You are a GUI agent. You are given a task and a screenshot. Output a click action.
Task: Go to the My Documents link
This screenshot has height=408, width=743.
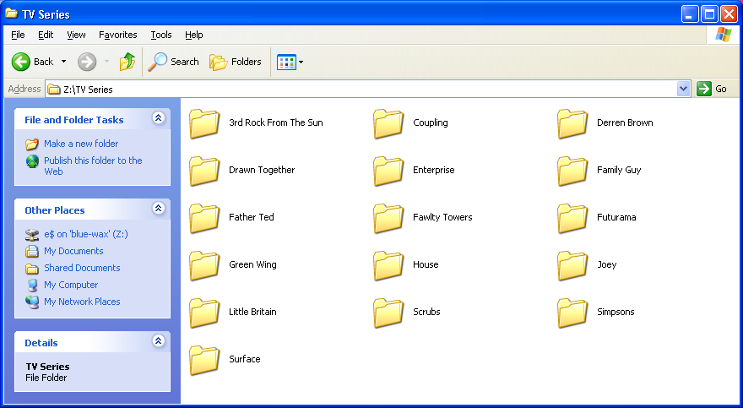[x=73, y=251]
